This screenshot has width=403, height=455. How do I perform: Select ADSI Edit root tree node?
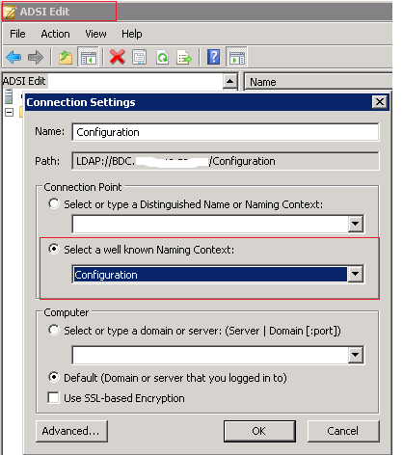24,81
